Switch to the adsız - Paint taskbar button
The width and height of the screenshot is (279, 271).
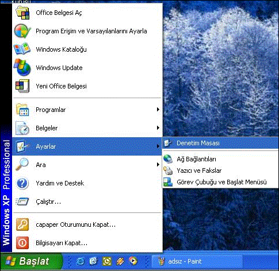197,261
